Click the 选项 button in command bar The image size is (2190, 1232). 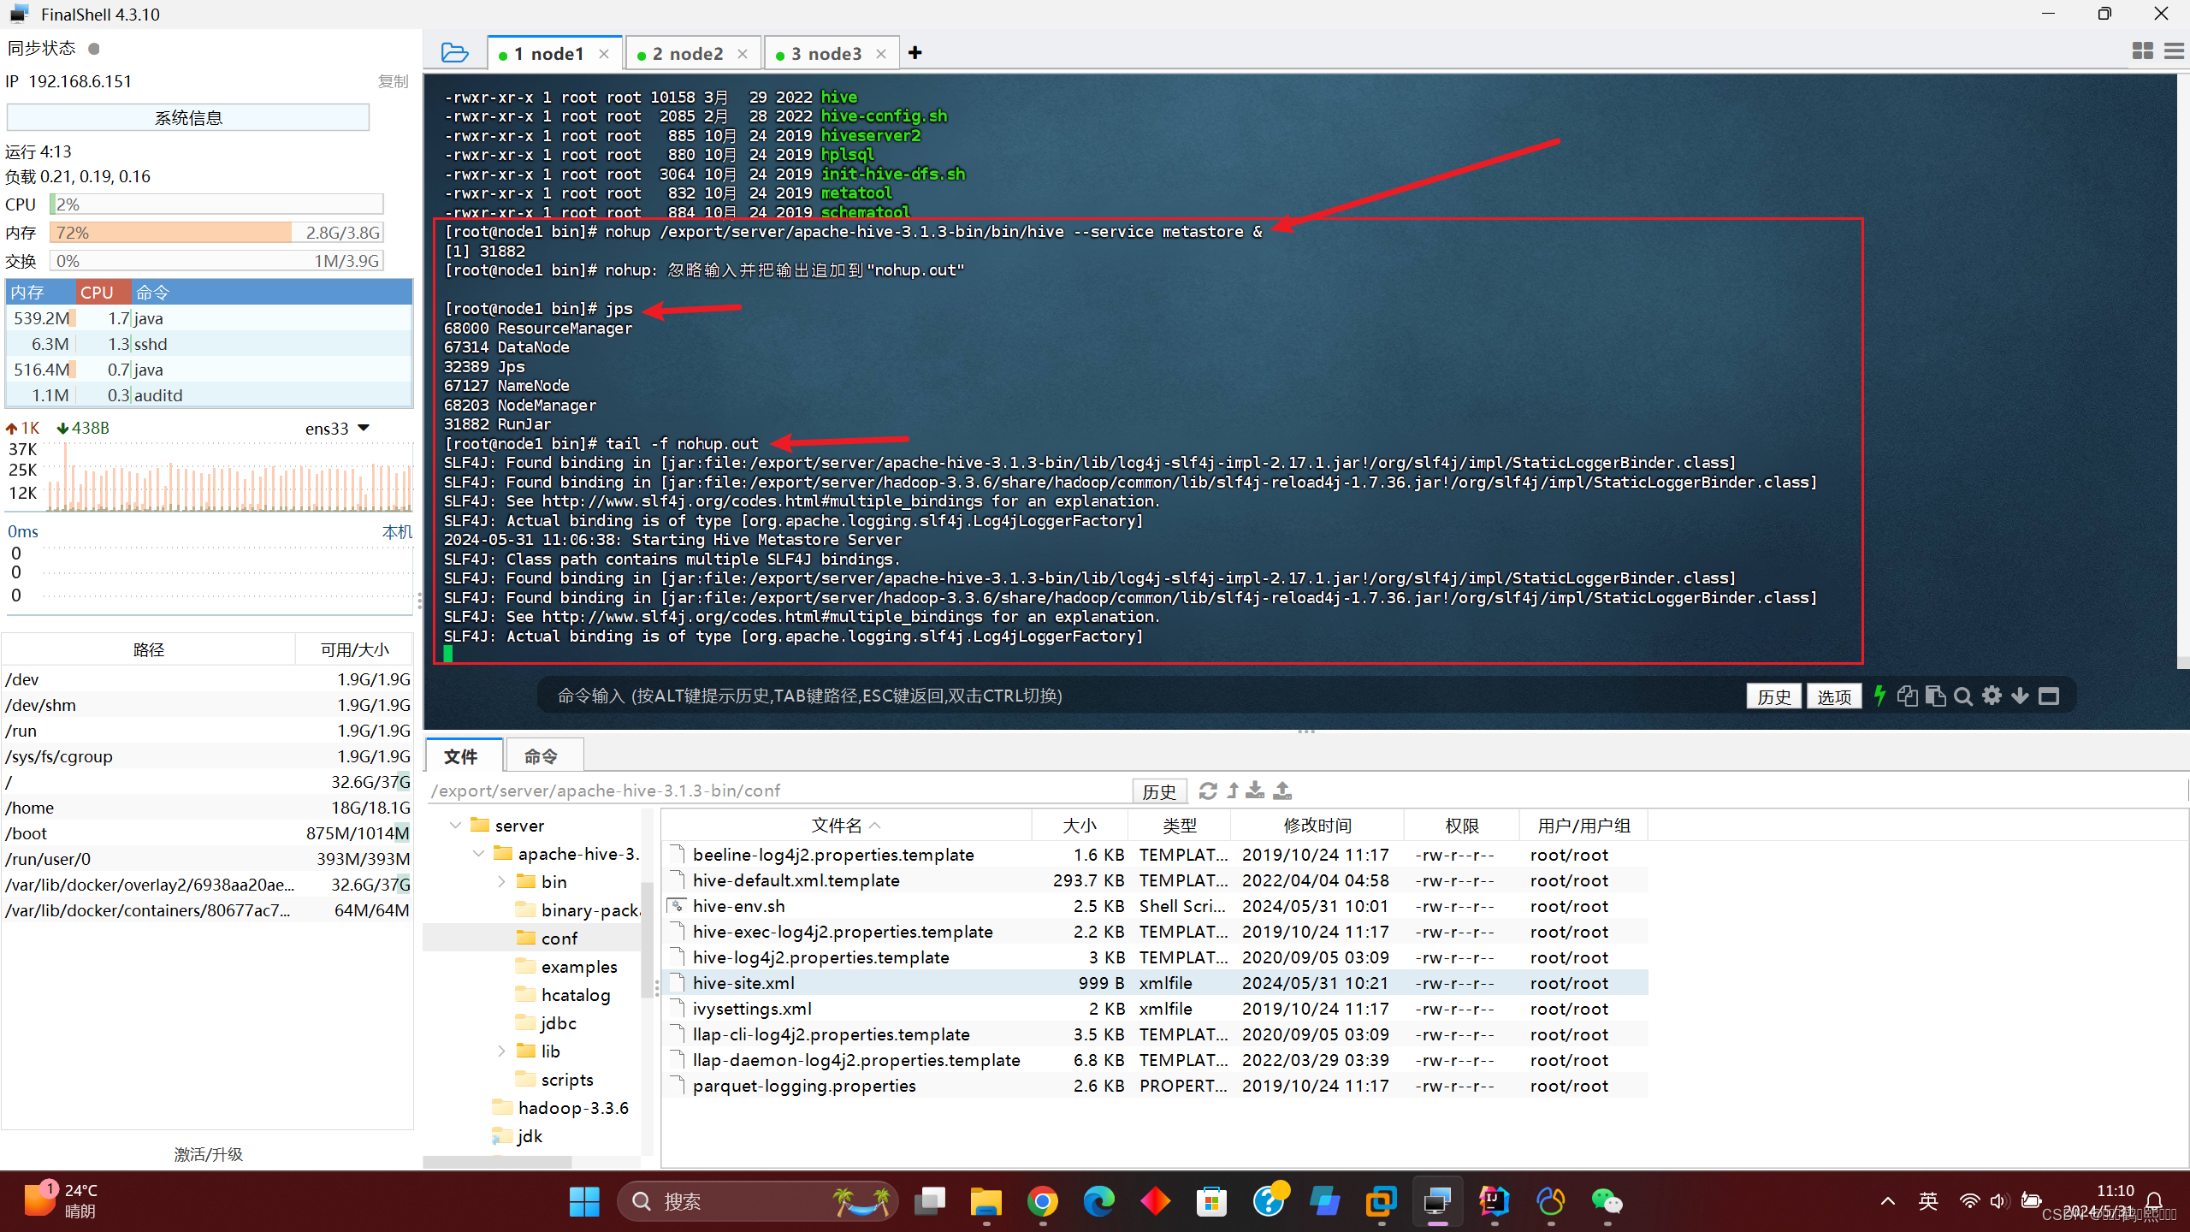(x=1833, y=696)
